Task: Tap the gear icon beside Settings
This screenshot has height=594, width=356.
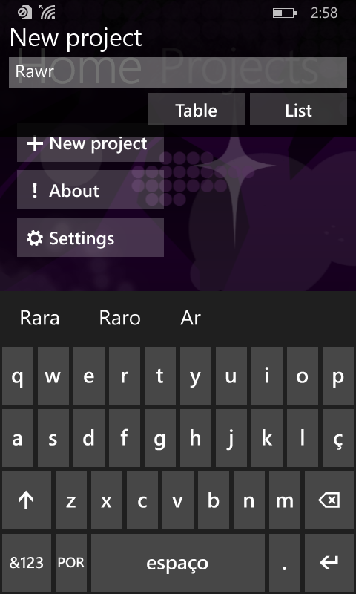Action: point(35,238)
